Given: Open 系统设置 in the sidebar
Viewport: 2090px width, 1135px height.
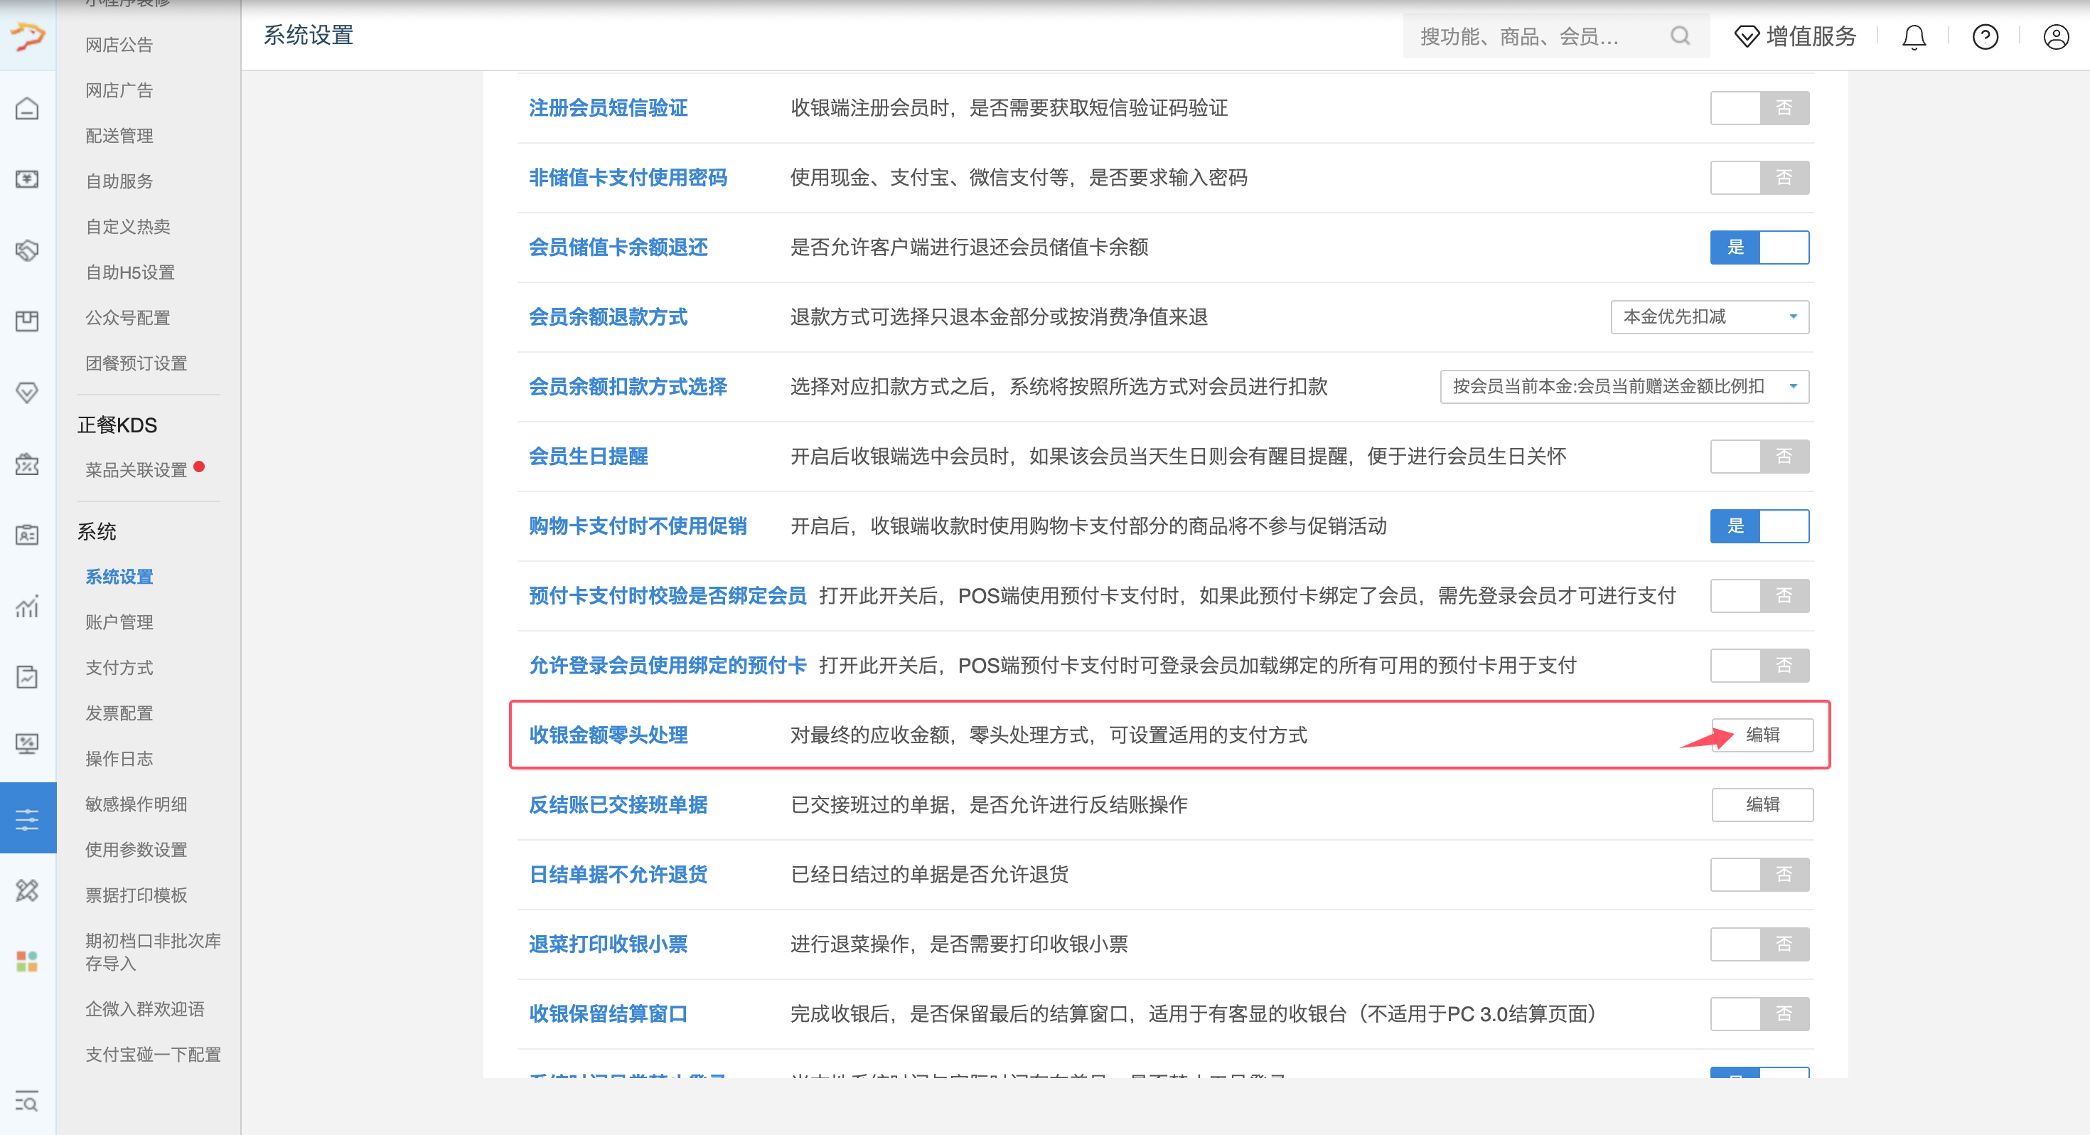Looking at the screenshot, I should (x=119, y=577).
